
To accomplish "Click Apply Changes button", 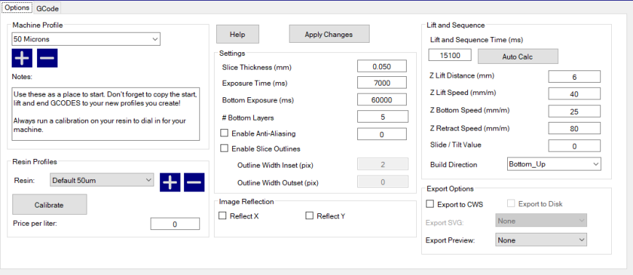I will (x=329, y=34).
